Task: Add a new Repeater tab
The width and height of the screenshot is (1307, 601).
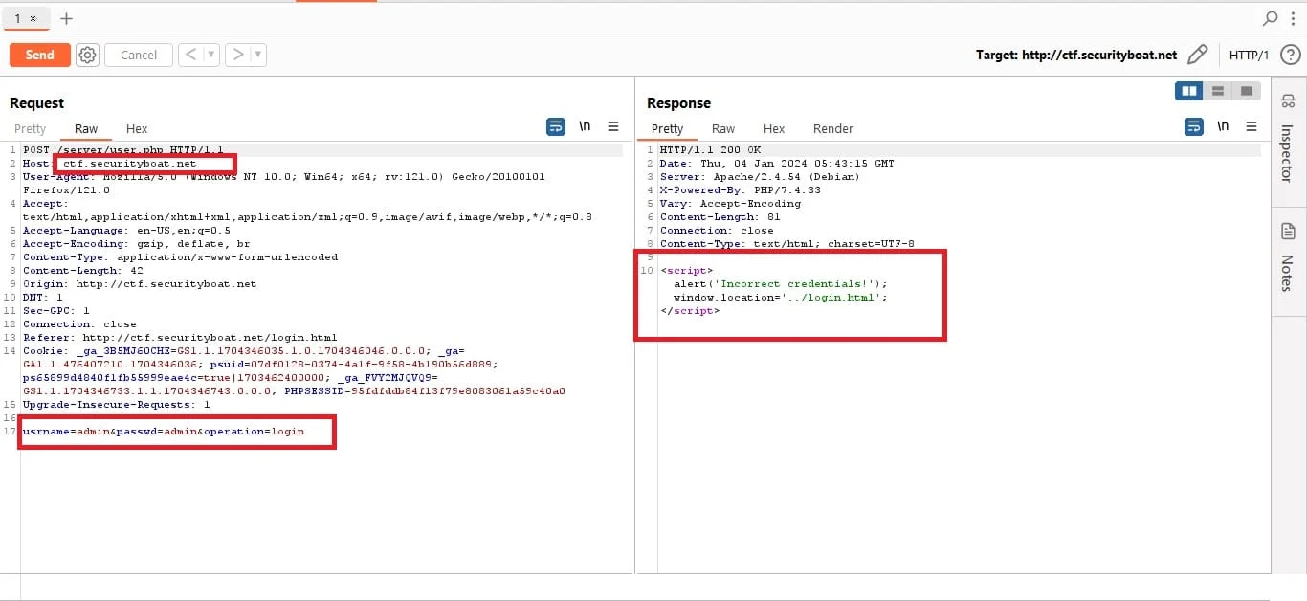Action: (x=66, y=18)
